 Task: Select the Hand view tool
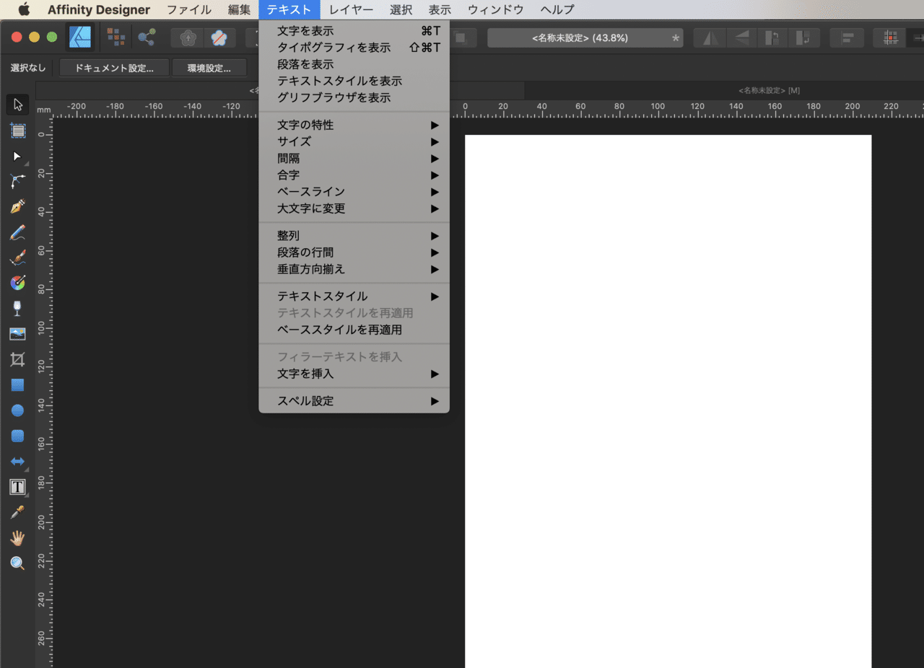coord(17,538)
